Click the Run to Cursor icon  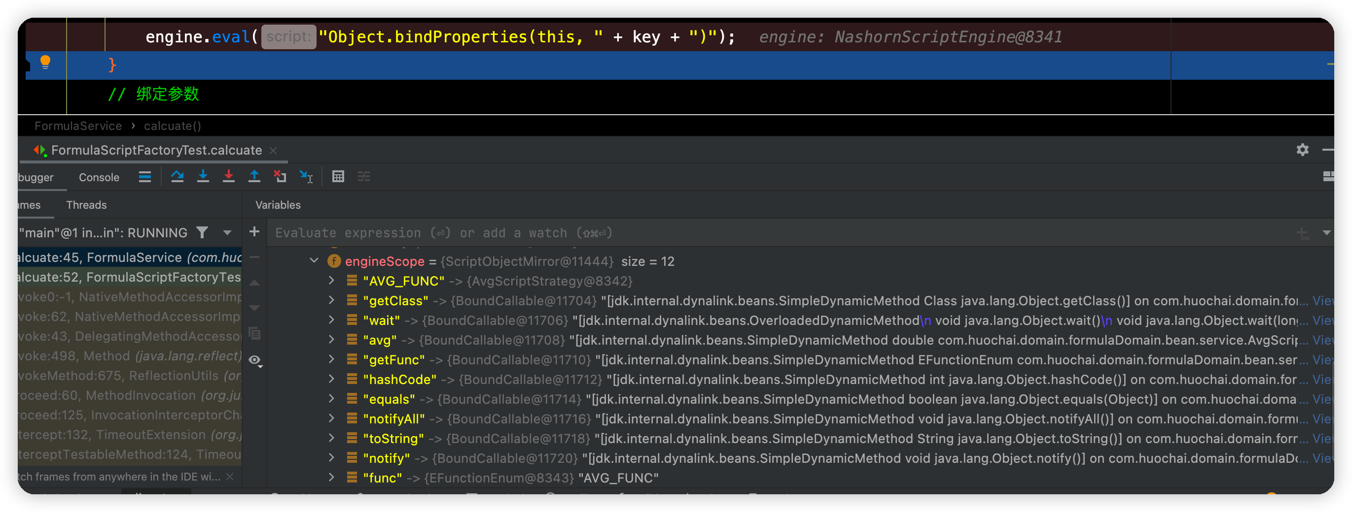pos(306,177)
